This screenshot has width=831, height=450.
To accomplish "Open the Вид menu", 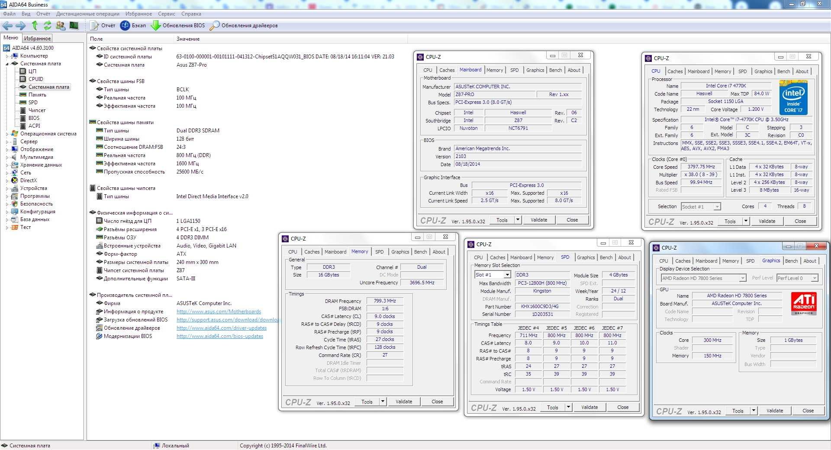I will (x=26, y=14).
